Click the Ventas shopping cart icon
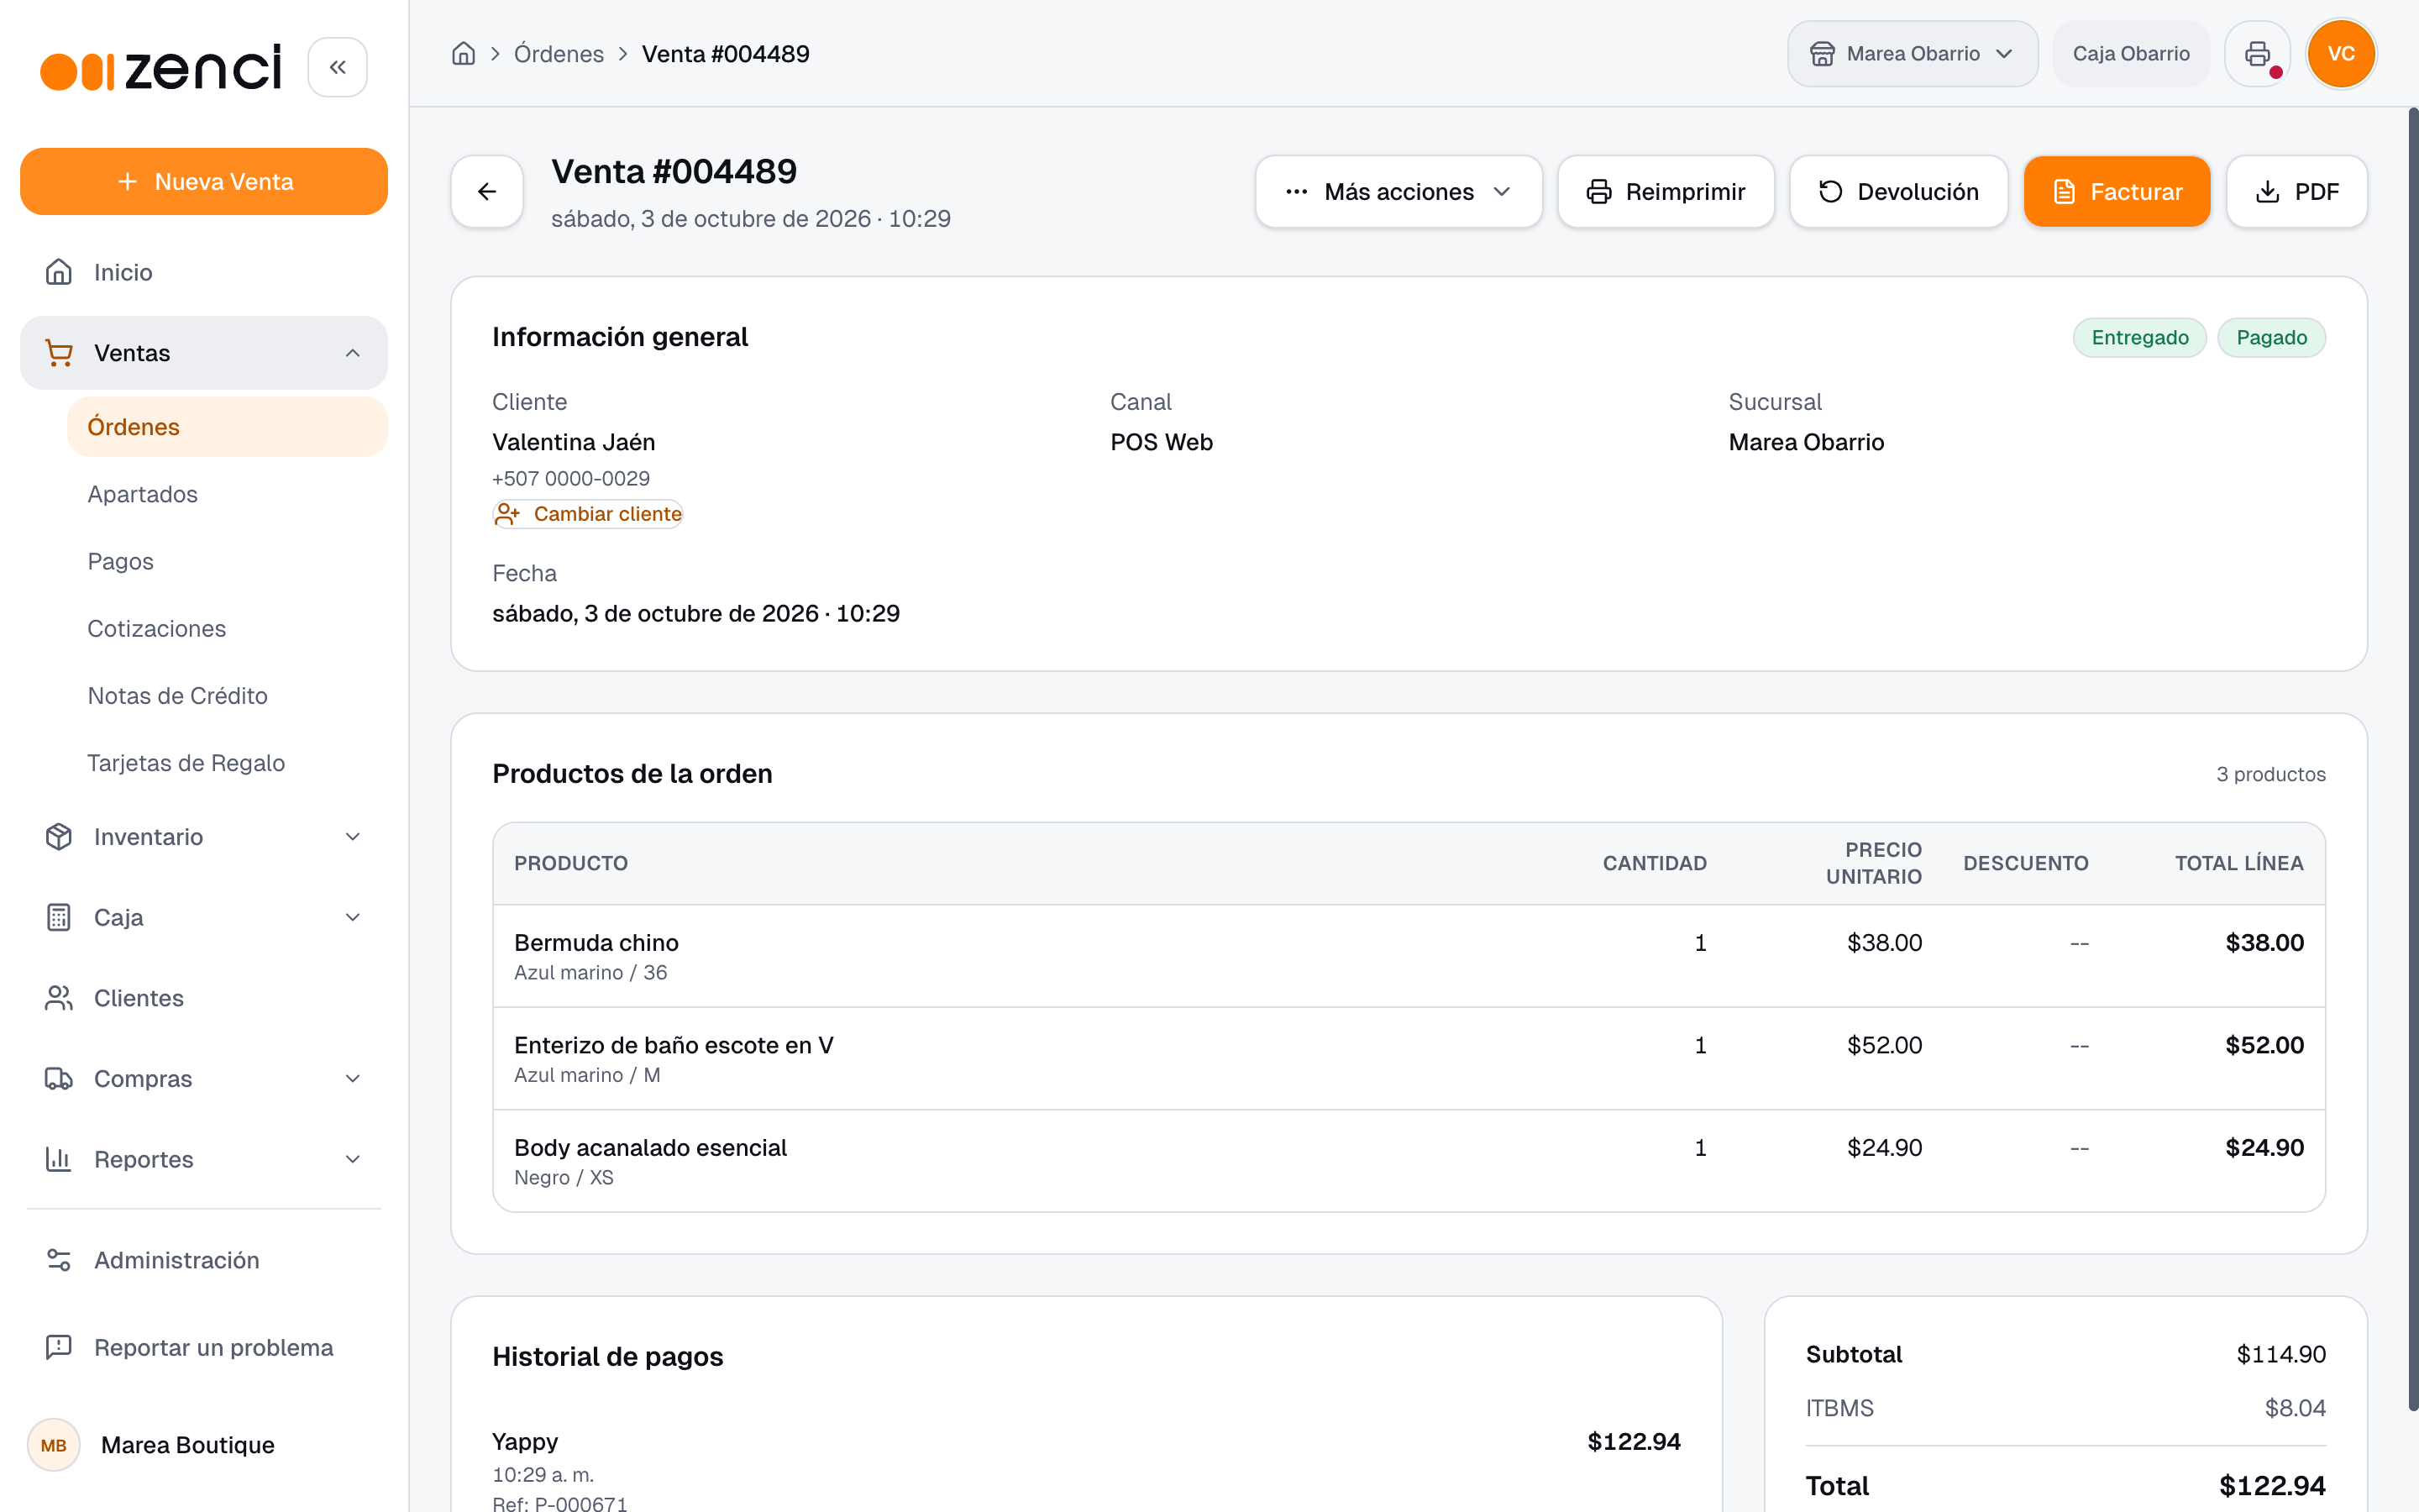 59,353
